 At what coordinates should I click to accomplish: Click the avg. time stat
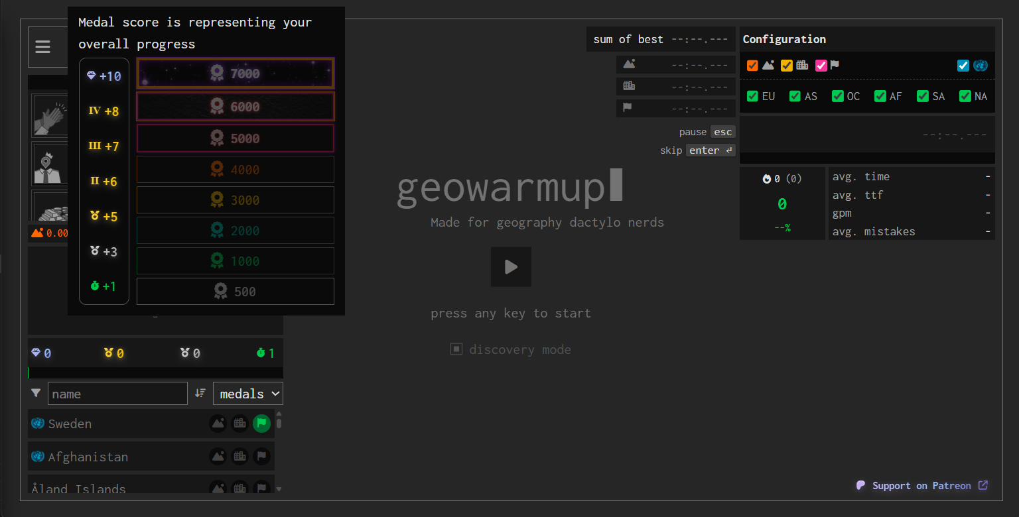pyautogui.click(x=911, y=176)
